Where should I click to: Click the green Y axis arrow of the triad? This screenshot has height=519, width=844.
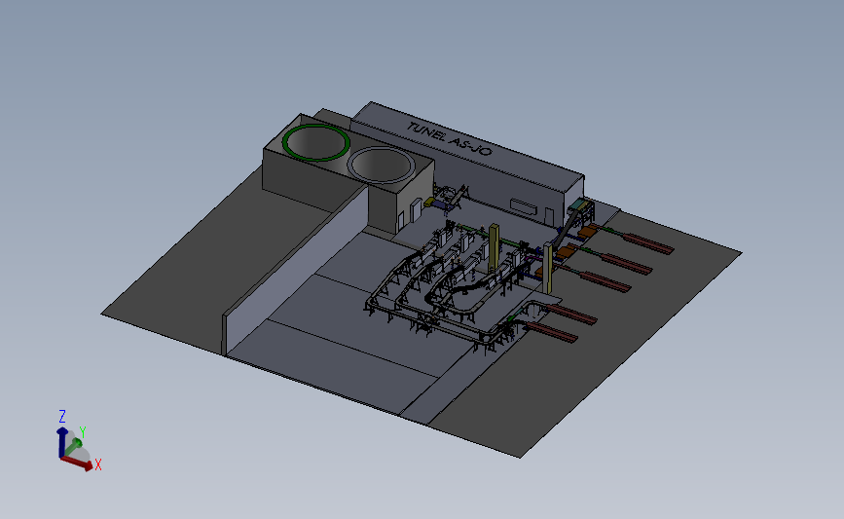click(73, 446)
